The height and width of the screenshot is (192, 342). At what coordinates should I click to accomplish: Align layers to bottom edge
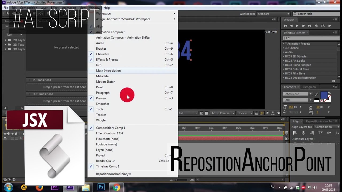[x=337, y=133]
